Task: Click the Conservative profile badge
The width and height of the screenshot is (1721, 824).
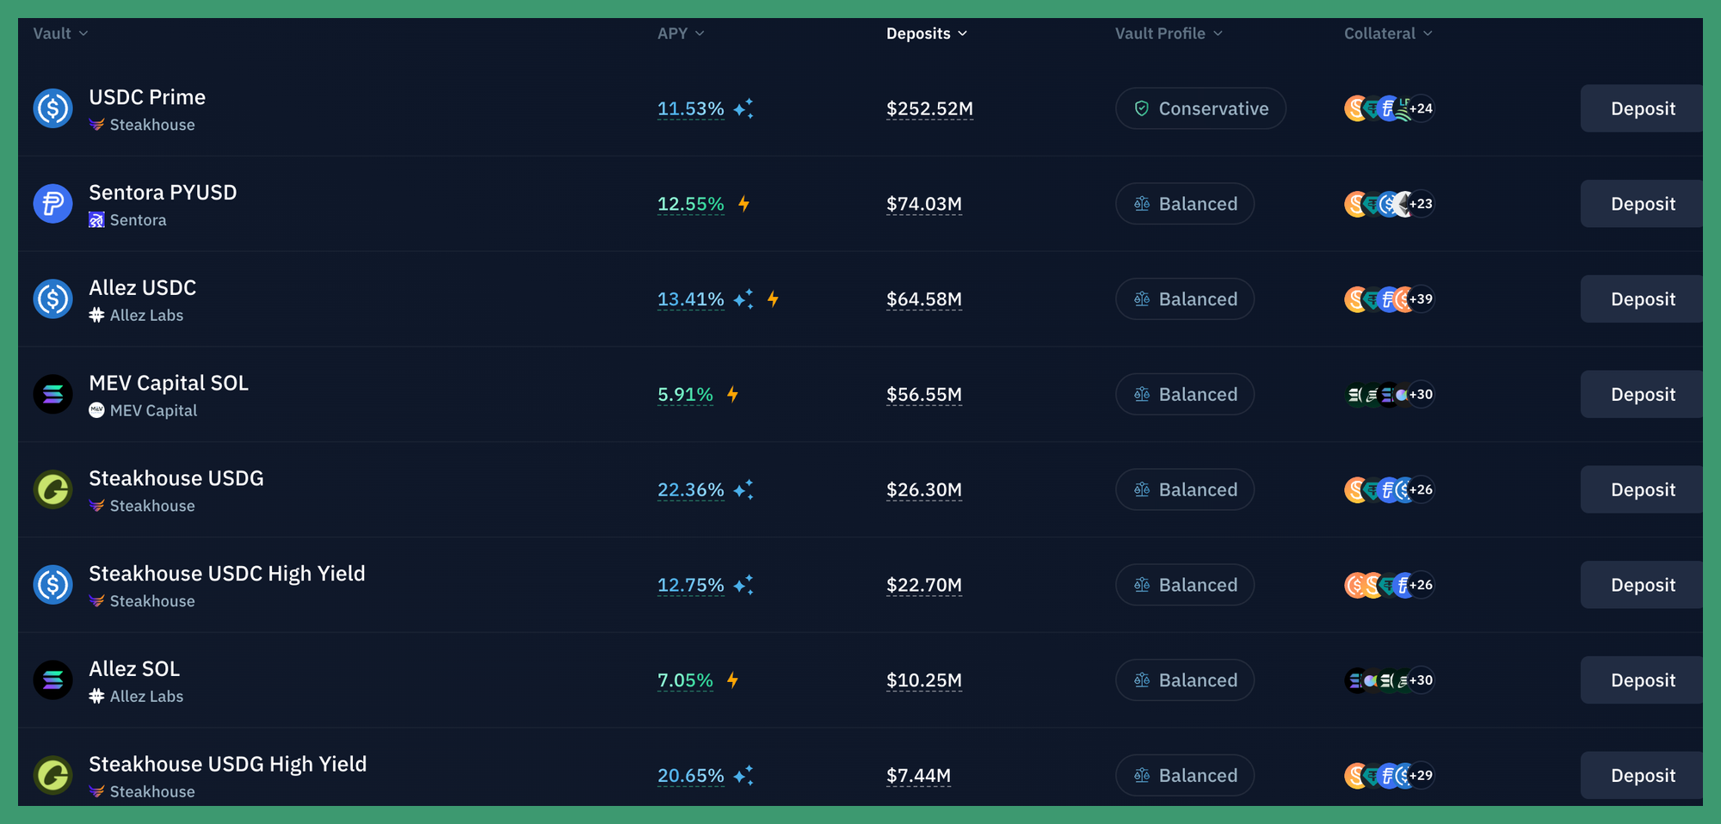Action: [1200, 108]
